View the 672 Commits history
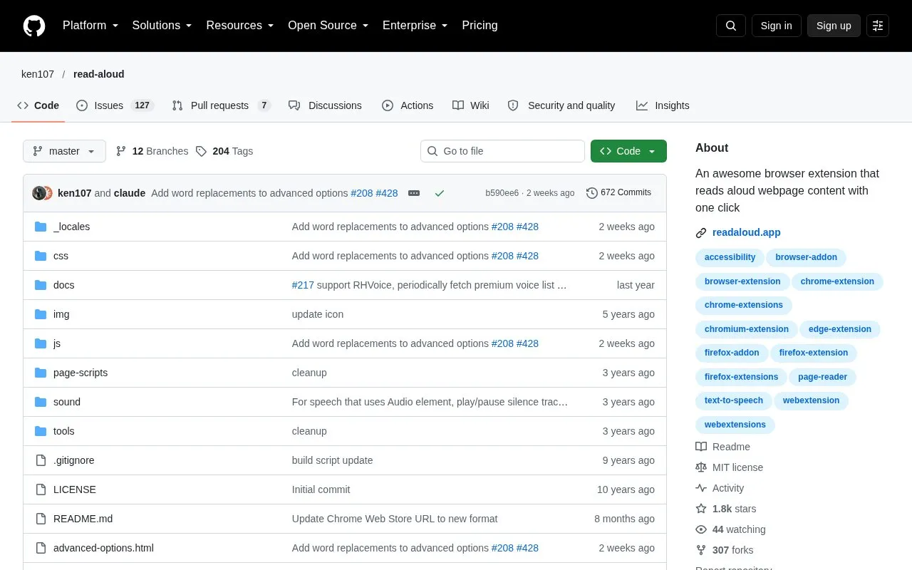This screenshot has width=912, height=570. click(x=618, y=192)
